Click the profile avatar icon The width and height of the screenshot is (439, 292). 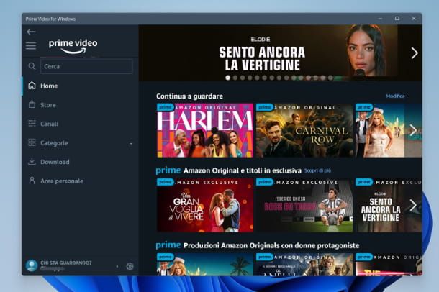[32, 265]
